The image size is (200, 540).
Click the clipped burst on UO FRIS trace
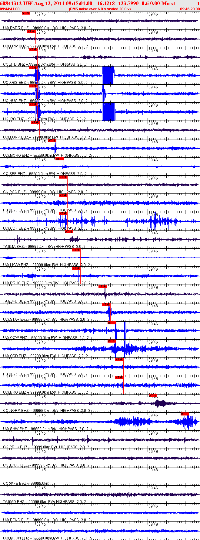(x=108, y=75)
